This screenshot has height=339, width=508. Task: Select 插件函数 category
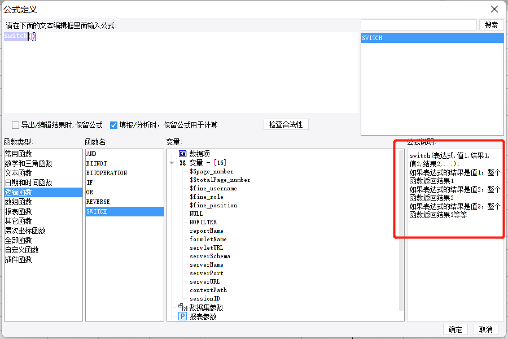pyautogui.click(x=43, y=259)
